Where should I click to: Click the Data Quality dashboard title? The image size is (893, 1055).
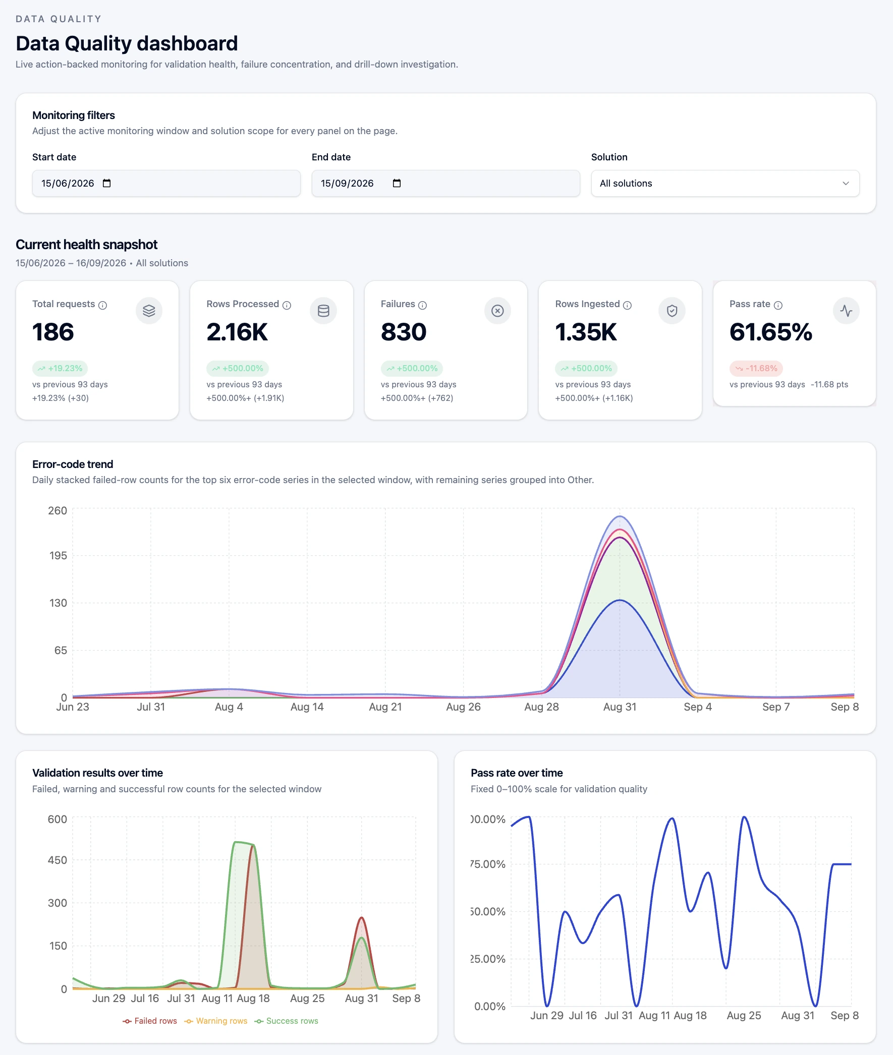[127, 43]
